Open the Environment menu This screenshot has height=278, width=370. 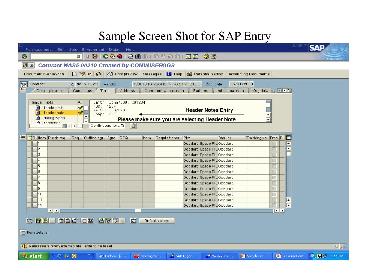coord(93,49)
